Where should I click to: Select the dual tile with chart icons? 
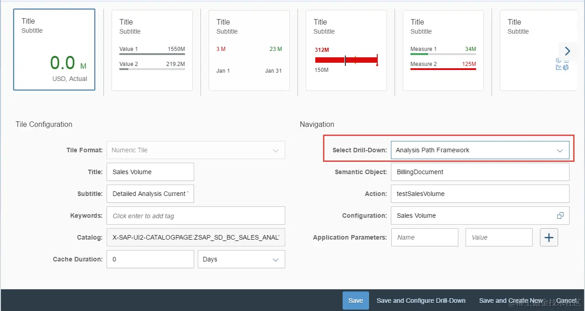(538, 50)
